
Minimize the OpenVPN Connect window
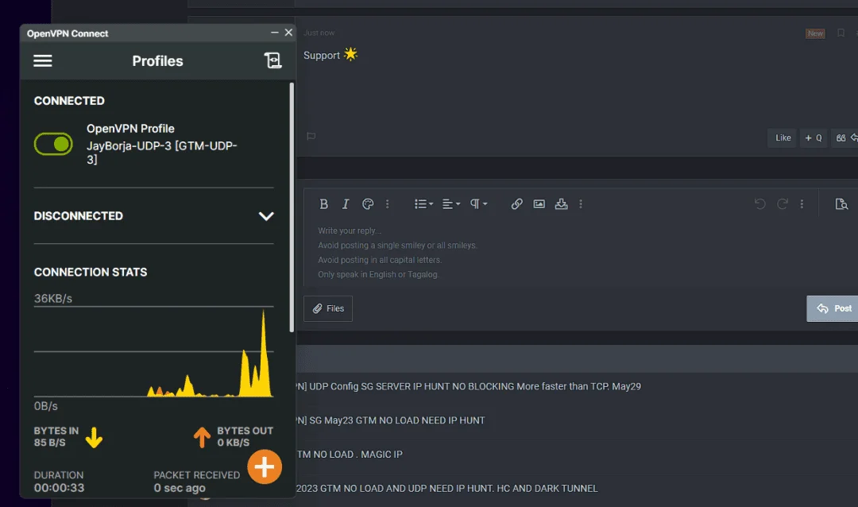click(x=274, y=33)
